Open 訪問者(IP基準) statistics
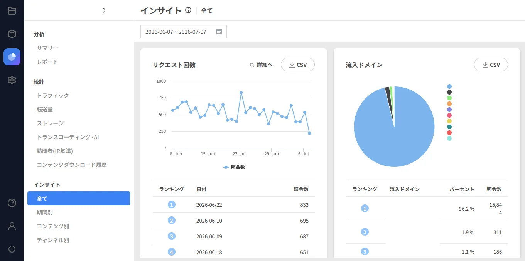Viewport: 525px width, 261px height. (x=55, y=151)
